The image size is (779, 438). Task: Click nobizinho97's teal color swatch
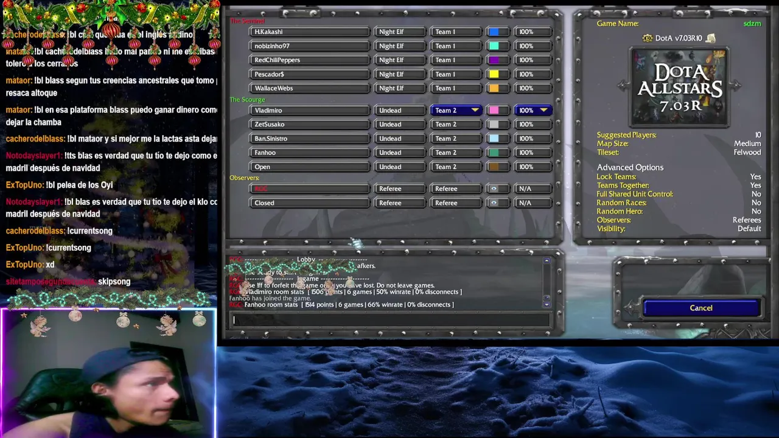pos(494,46)
